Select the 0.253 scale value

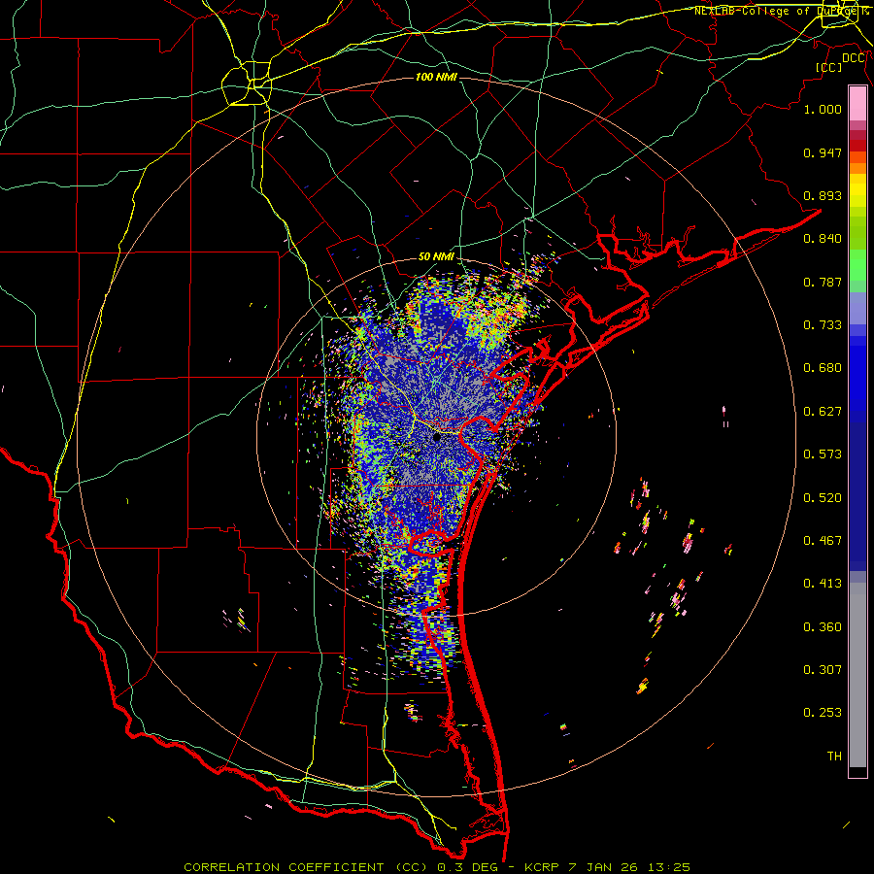coord(823,713)
